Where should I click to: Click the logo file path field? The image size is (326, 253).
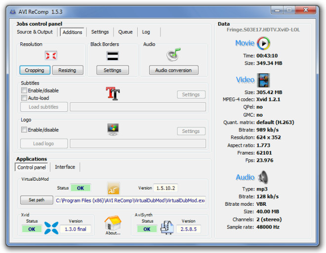(138, 144)
